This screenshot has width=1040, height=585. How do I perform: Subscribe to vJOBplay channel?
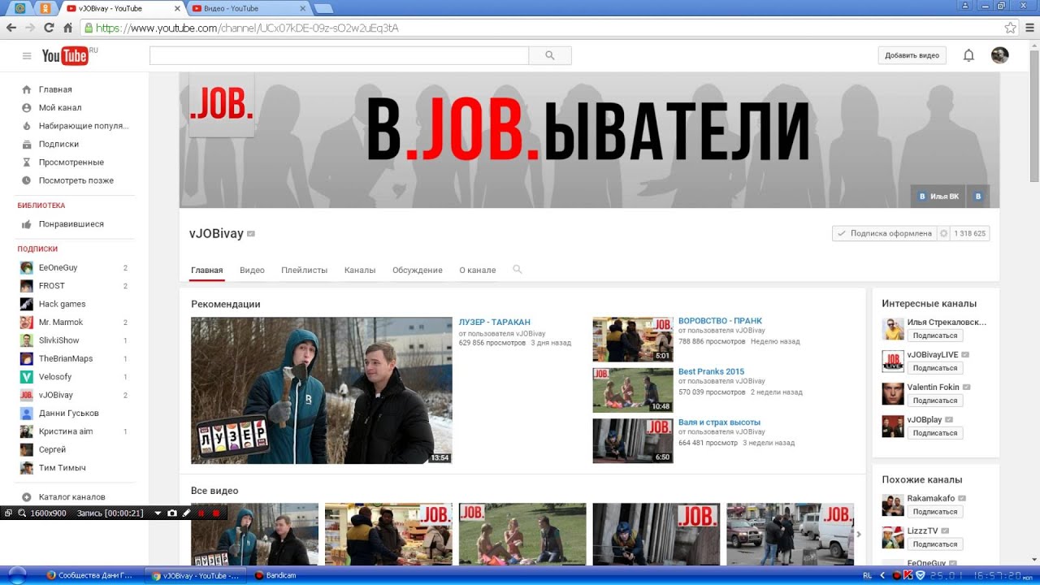tap(934, 433)
